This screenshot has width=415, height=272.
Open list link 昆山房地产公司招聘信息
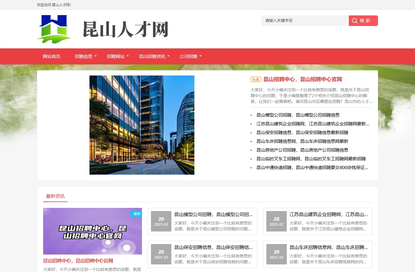[302, 150]
